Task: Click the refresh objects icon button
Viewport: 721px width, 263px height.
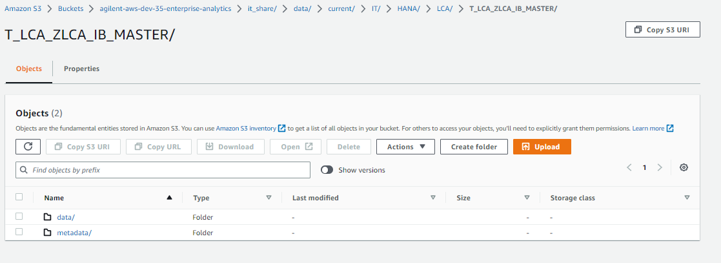Action: (x=28, y=147)
